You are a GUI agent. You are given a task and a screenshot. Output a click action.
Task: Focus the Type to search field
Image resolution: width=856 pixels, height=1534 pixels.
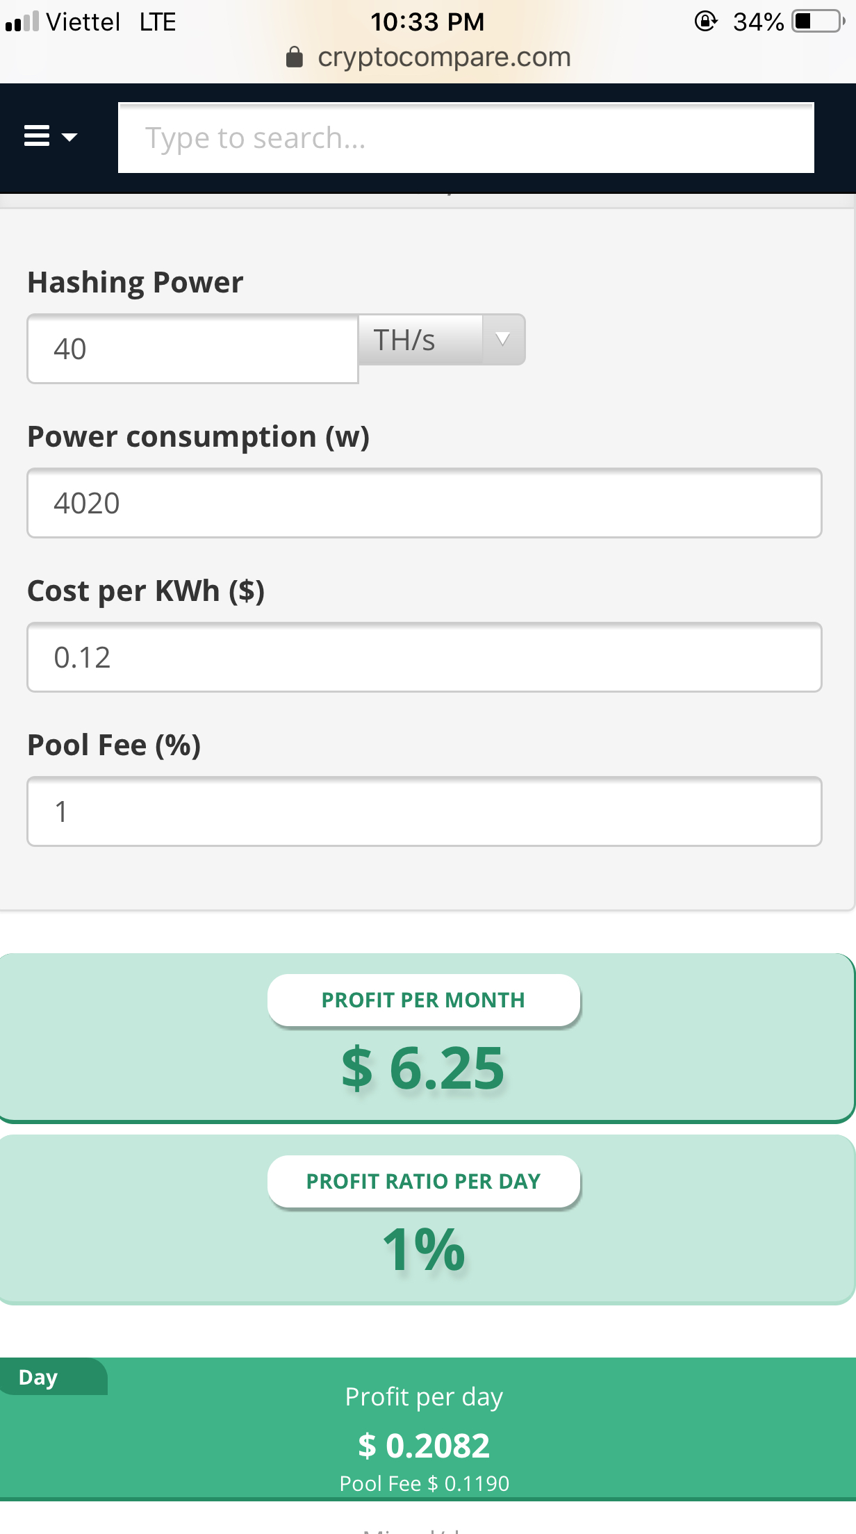(466, 138)
